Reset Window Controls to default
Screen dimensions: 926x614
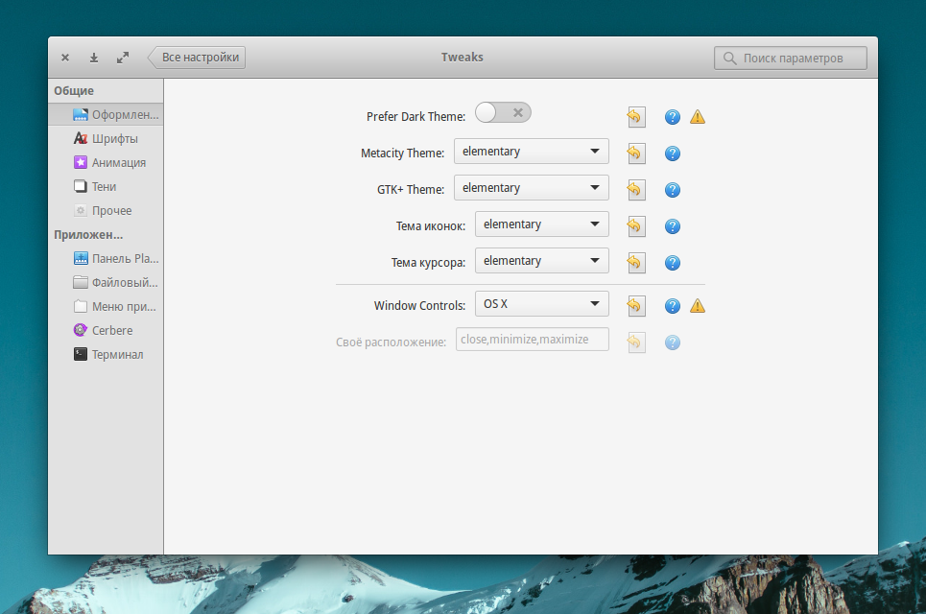[x=636, y=306]
